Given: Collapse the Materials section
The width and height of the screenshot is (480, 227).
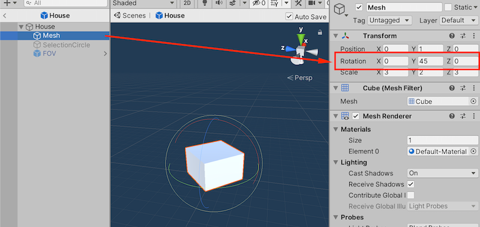Looking at the screenshot, I should tap(336, 129).
